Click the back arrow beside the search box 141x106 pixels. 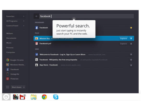pyautogui.click(x=36, y=16)
